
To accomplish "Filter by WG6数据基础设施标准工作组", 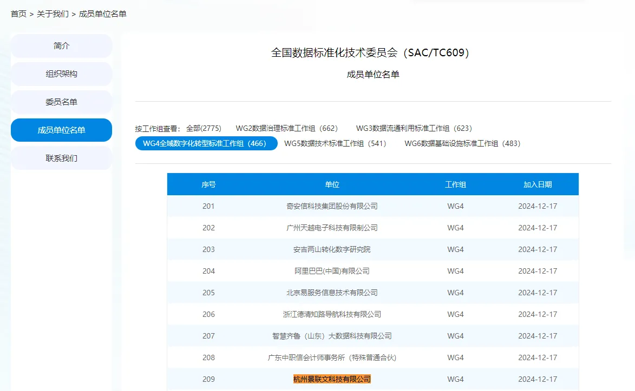I will [x=462, y=143].
